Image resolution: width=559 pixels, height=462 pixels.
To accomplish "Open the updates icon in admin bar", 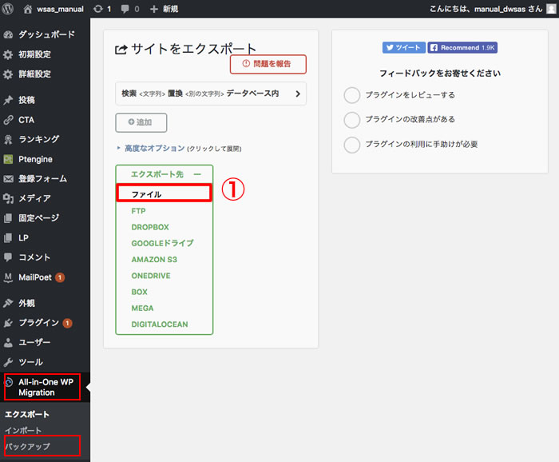I will [x=98, y=9].
